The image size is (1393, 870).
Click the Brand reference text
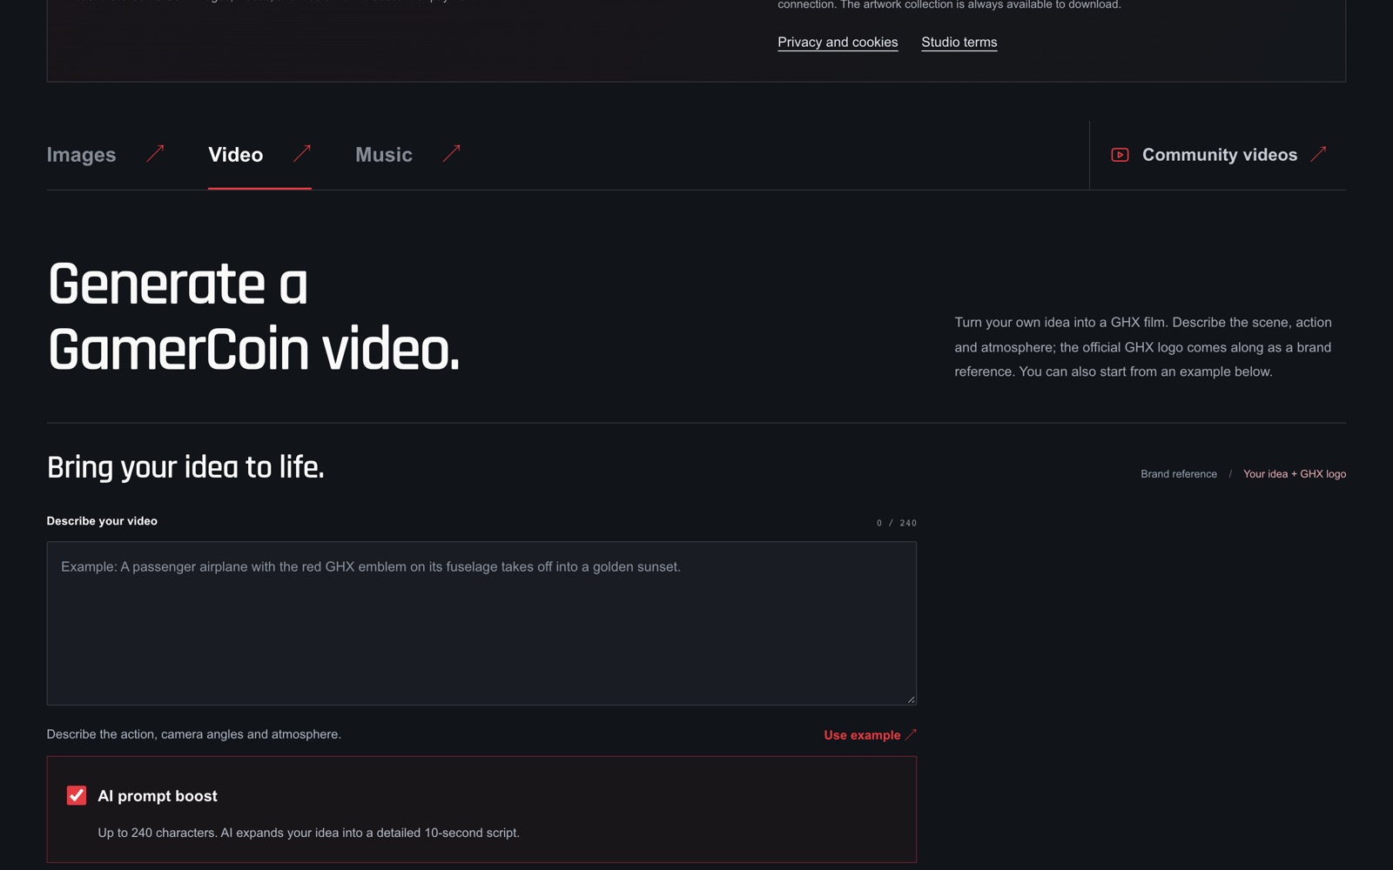tap(1179, 474)
